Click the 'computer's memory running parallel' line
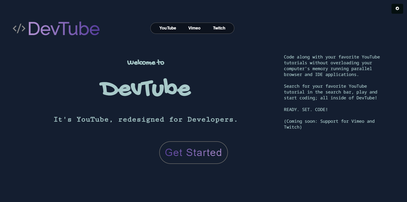This screenshot has height=202, width=407. point(328,69)
